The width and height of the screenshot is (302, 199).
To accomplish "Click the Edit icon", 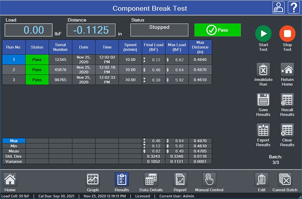I will (x=261, y=179).
